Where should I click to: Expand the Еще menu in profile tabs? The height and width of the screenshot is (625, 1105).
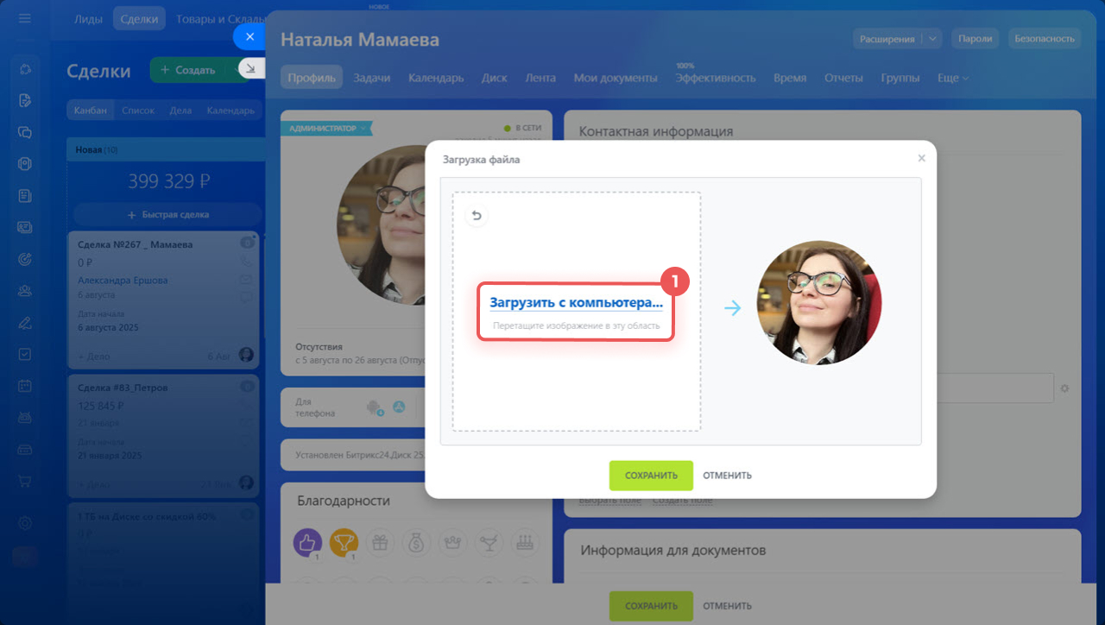click(953, 78)
